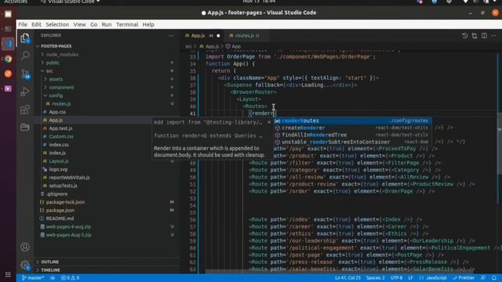Screen dimensions: 502x282
Task: Open the Help menu
Action: pos(148,24)
